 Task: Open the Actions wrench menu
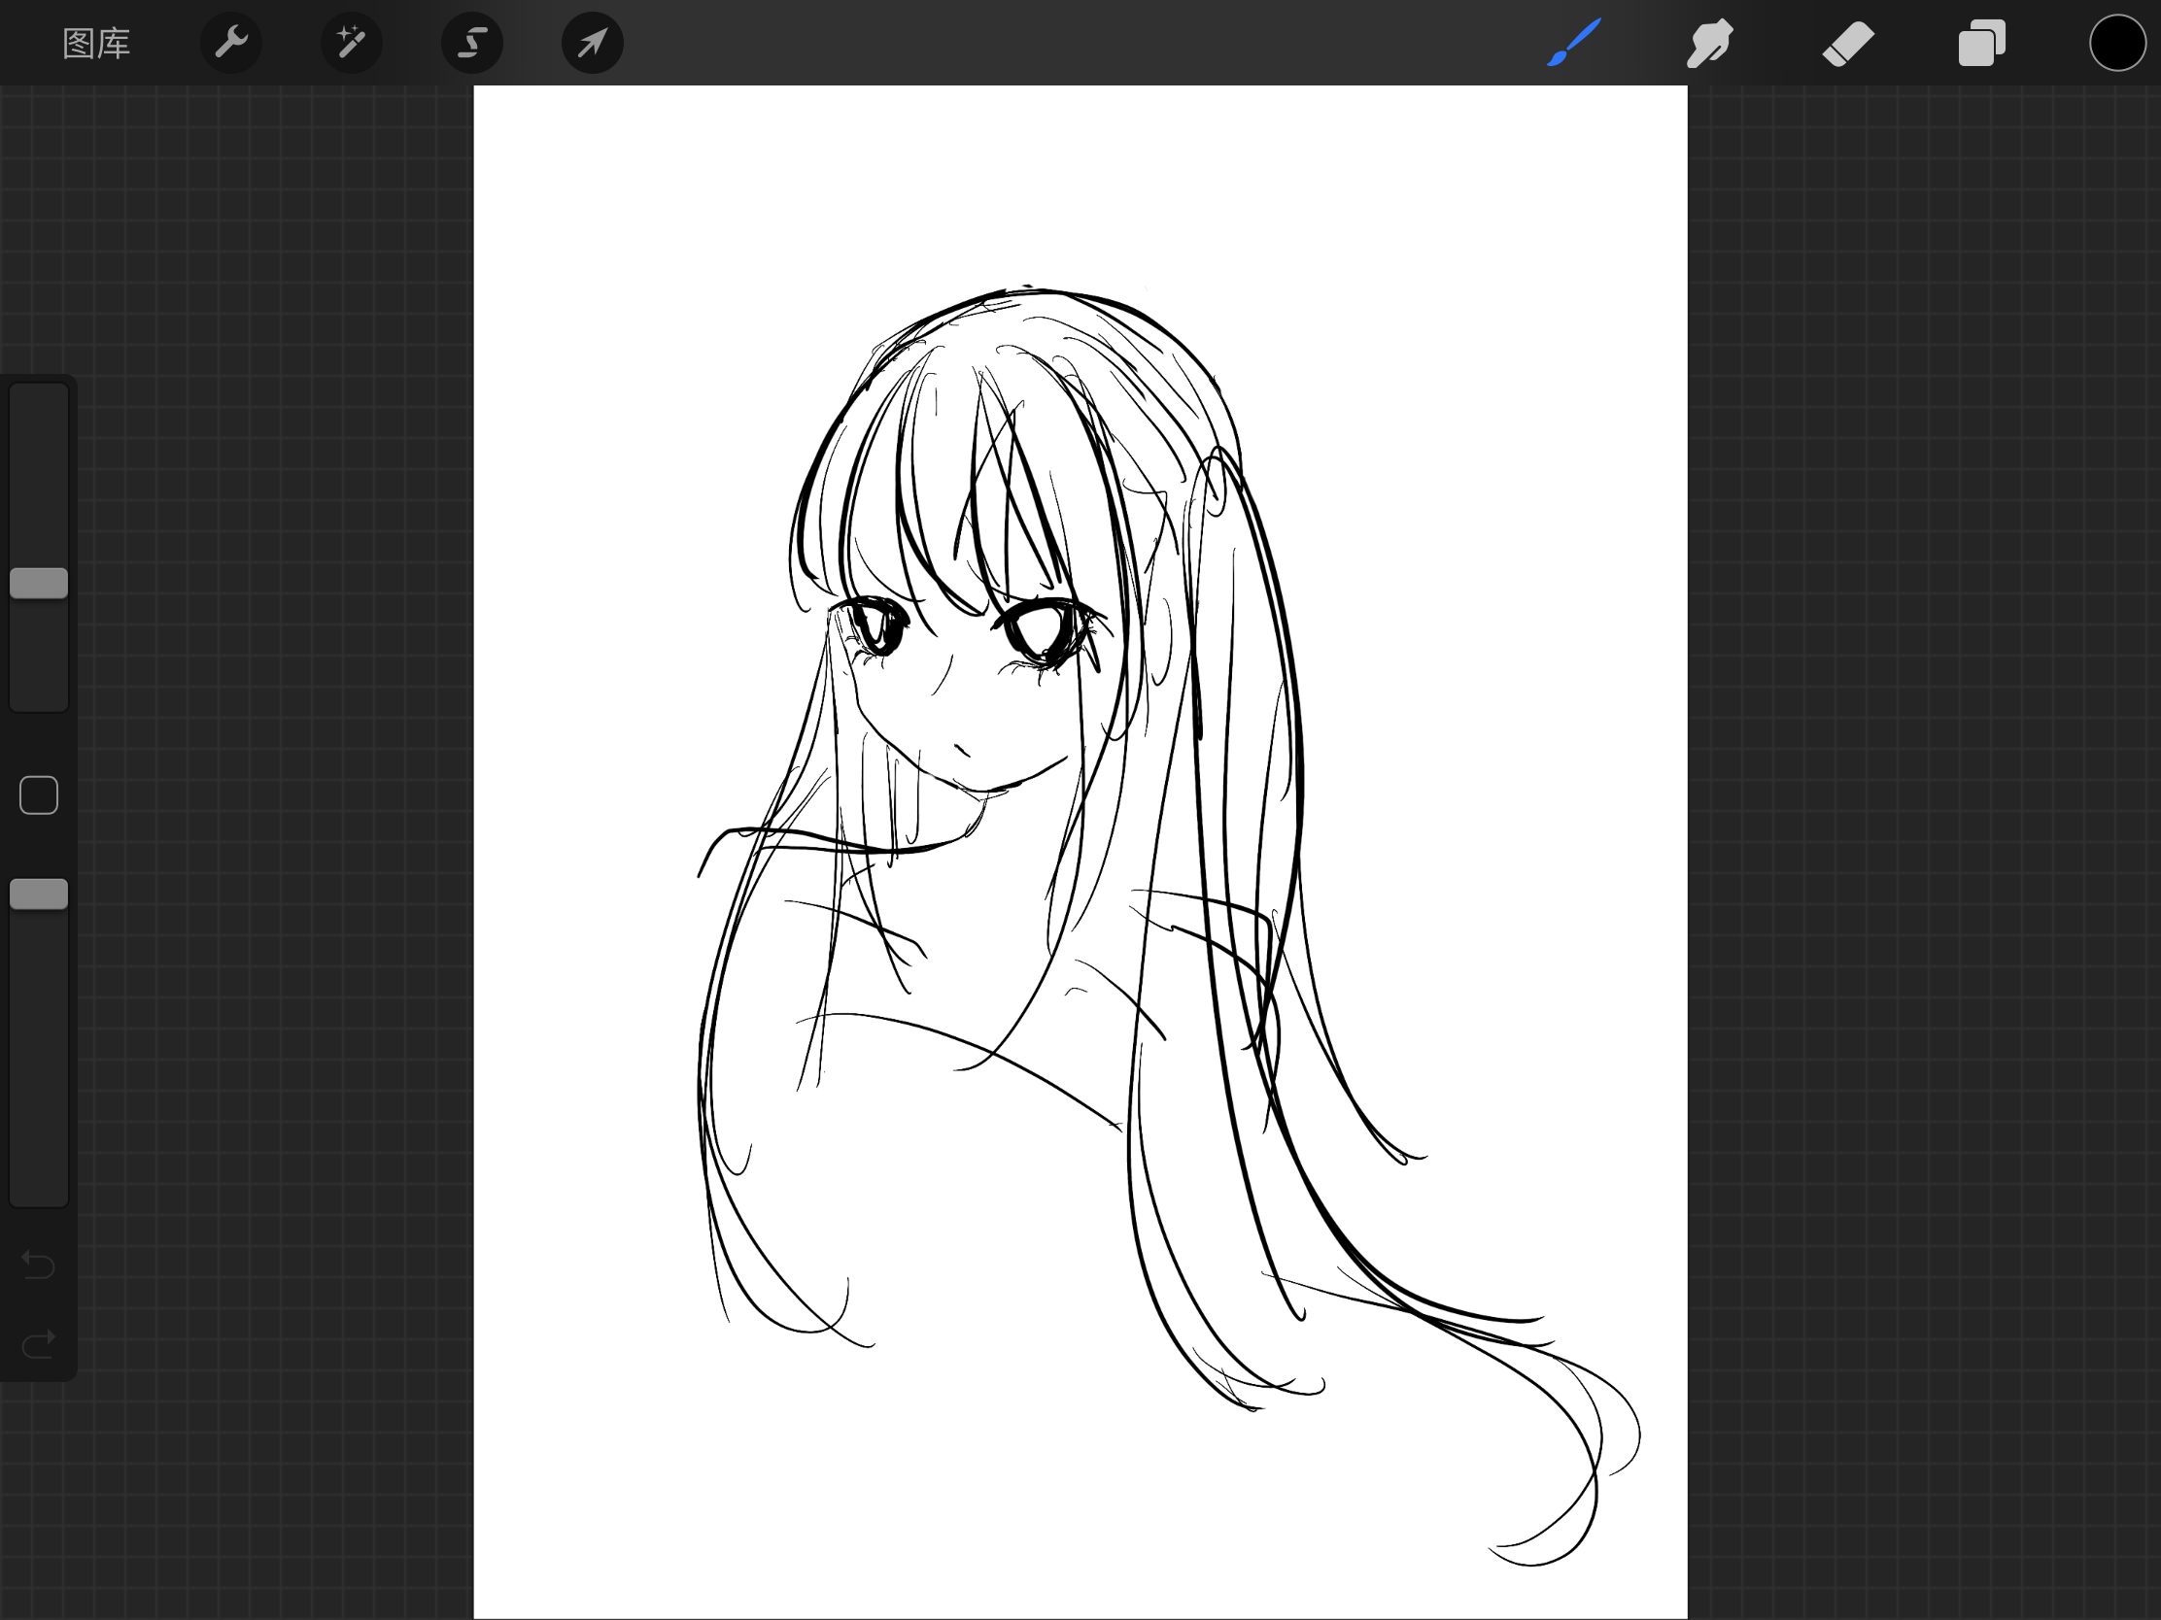230,43
